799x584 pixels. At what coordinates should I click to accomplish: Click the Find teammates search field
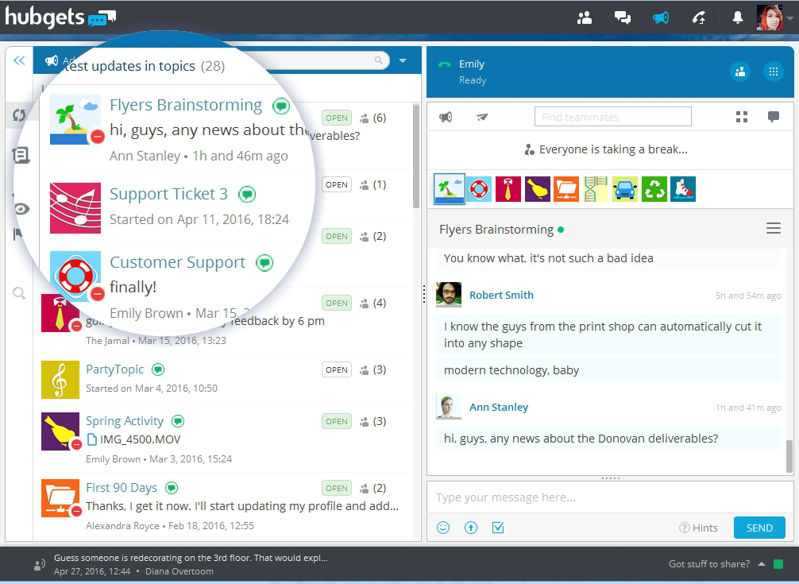coord(613,117)
